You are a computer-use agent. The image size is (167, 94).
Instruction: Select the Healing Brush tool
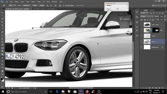(x=2, y=32)
